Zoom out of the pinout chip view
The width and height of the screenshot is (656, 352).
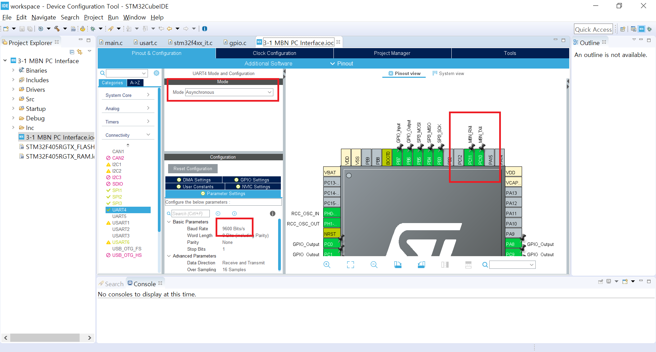point(374,265)
